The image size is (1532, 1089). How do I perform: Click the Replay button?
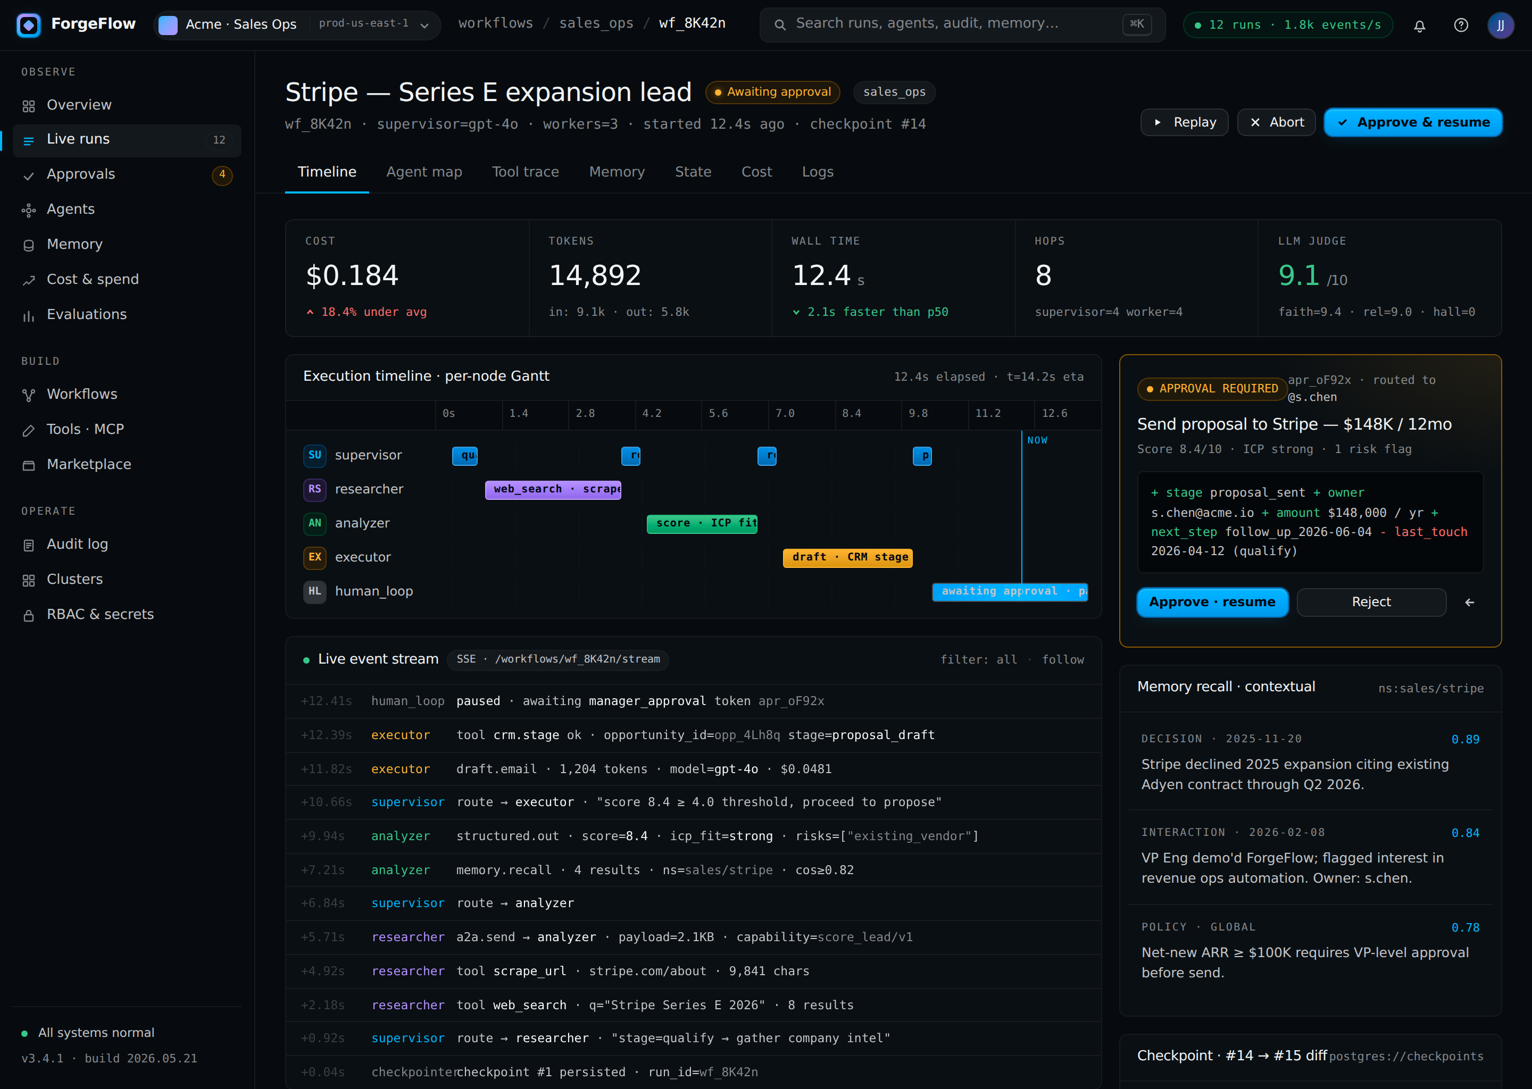(1184, 123)
